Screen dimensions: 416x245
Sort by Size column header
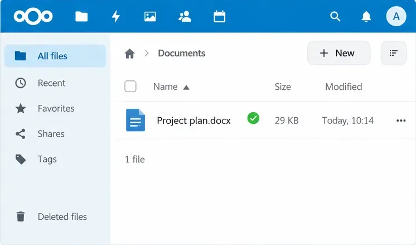point(283,87)
